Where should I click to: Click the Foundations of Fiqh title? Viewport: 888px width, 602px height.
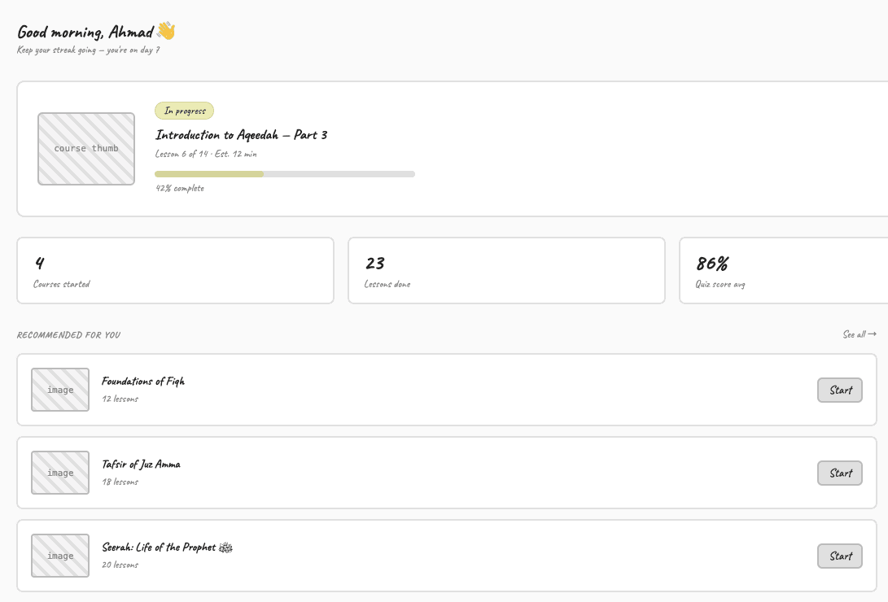143,382
